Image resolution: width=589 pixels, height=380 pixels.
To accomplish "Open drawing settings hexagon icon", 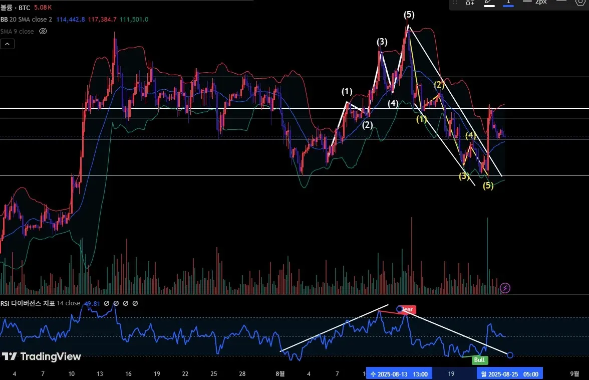I will point(580,2).
